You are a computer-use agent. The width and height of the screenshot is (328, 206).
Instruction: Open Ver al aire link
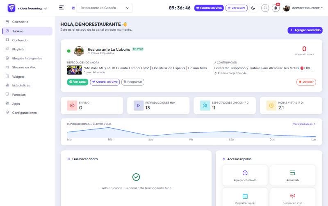point(237,8)
